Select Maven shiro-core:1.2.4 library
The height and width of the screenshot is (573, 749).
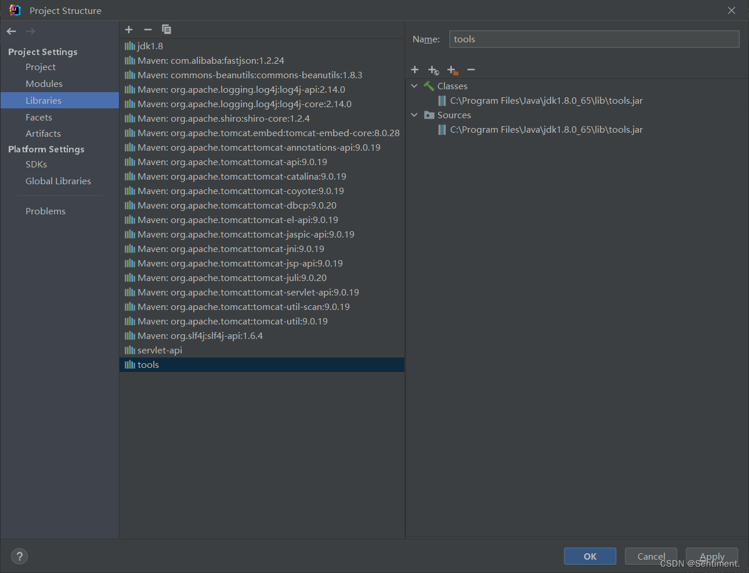pyautogui.click(x=262, y=118)
